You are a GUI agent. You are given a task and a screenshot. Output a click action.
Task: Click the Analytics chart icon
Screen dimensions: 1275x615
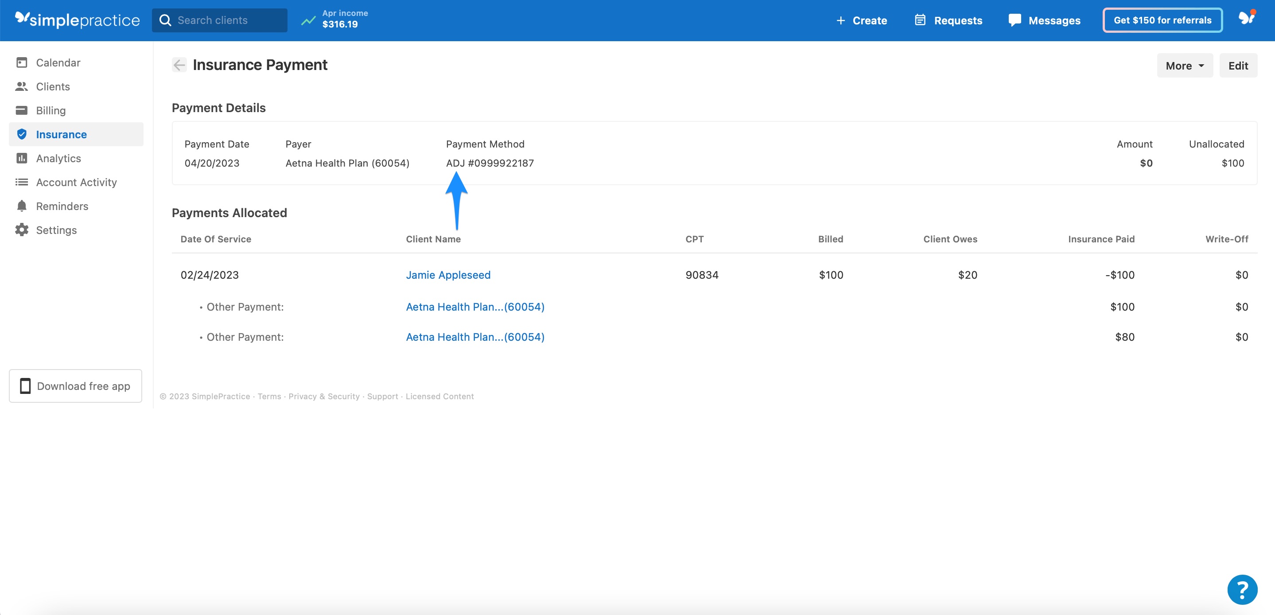click(x=22, y=158)
